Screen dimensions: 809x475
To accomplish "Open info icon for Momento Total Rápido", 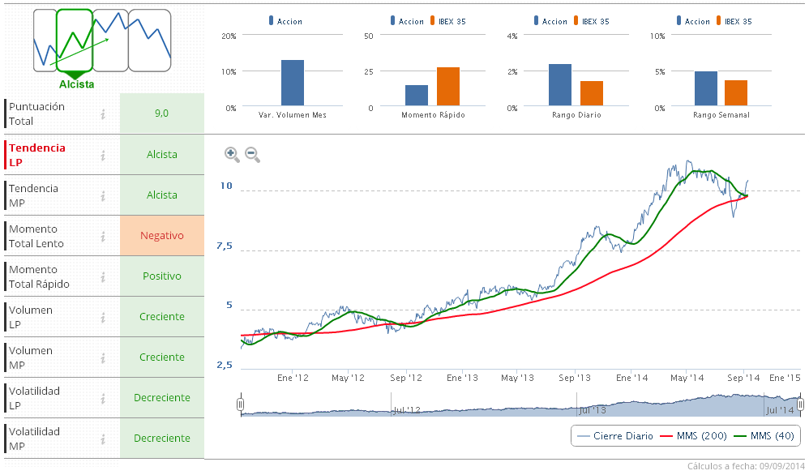I will point(103,276).
